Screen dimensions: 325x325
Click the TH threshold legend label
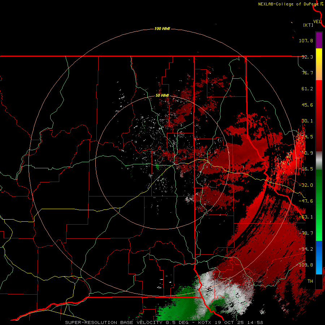(310, 281)
